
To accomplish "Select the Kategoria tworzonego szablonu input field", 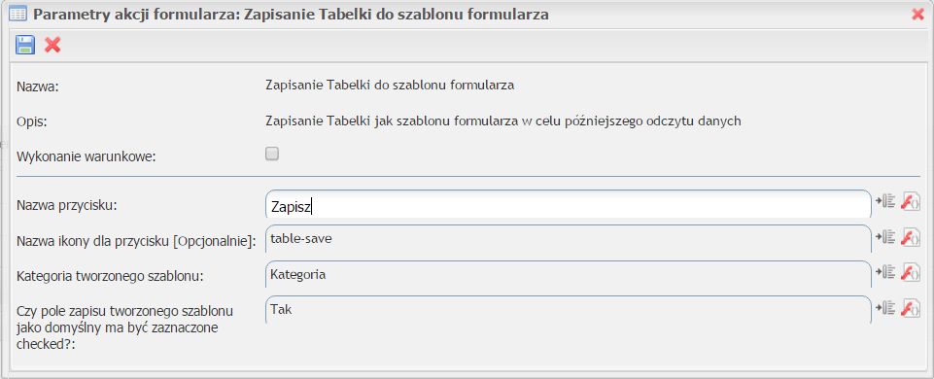I will click(x=569, y=275).
